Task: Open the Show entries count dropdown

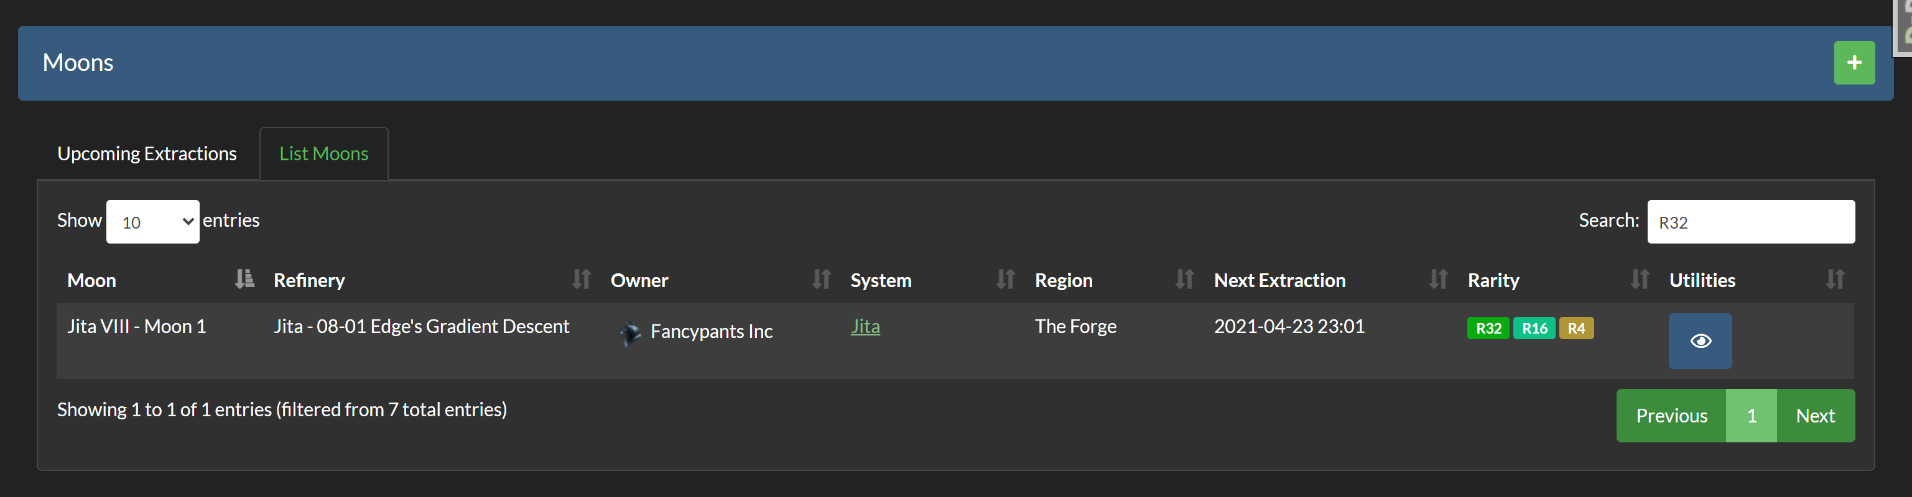Action: [153, 222]
